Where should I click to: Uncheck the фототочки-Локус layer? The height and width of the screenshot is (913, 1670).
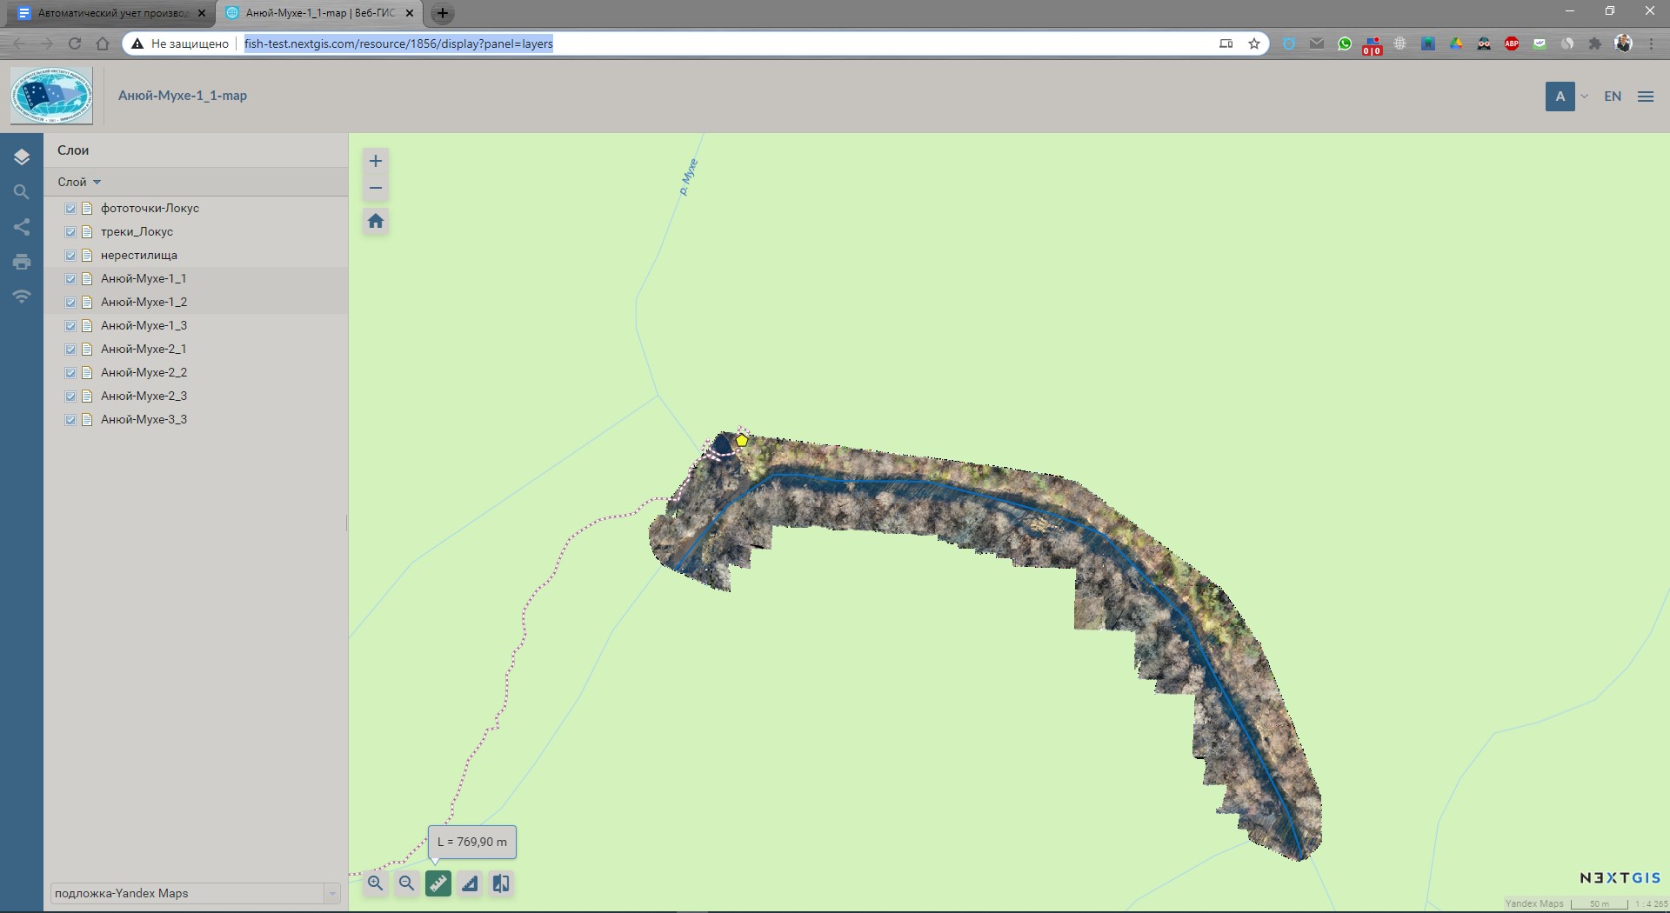[70, 209]
